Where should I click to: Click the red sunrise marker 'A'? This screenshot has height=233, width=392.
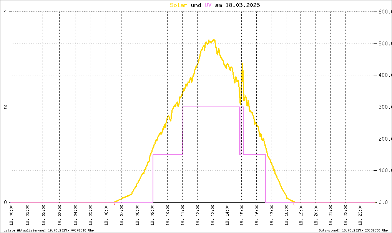[x=115, y=204]
